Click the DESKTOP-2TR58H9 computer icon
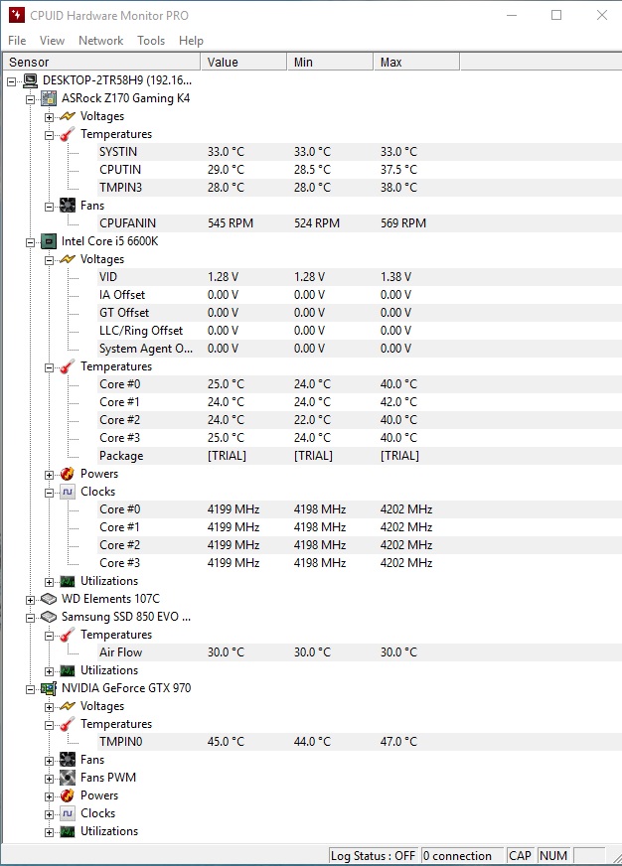This screenshot has height=866, width=622. (x=31, y=80)
